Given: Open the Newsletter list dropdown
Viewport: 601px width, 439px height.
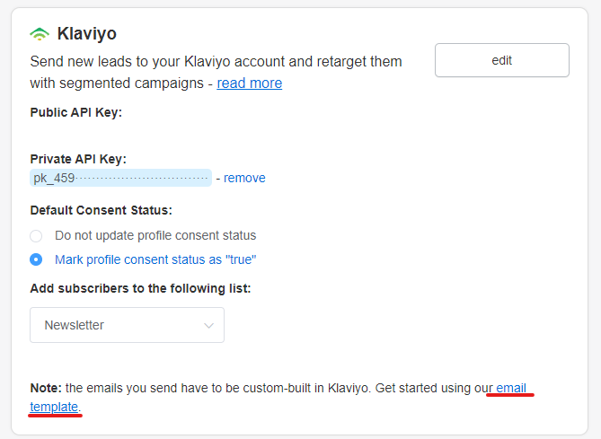Looking at the screenshot, I should tap(128, 325).
